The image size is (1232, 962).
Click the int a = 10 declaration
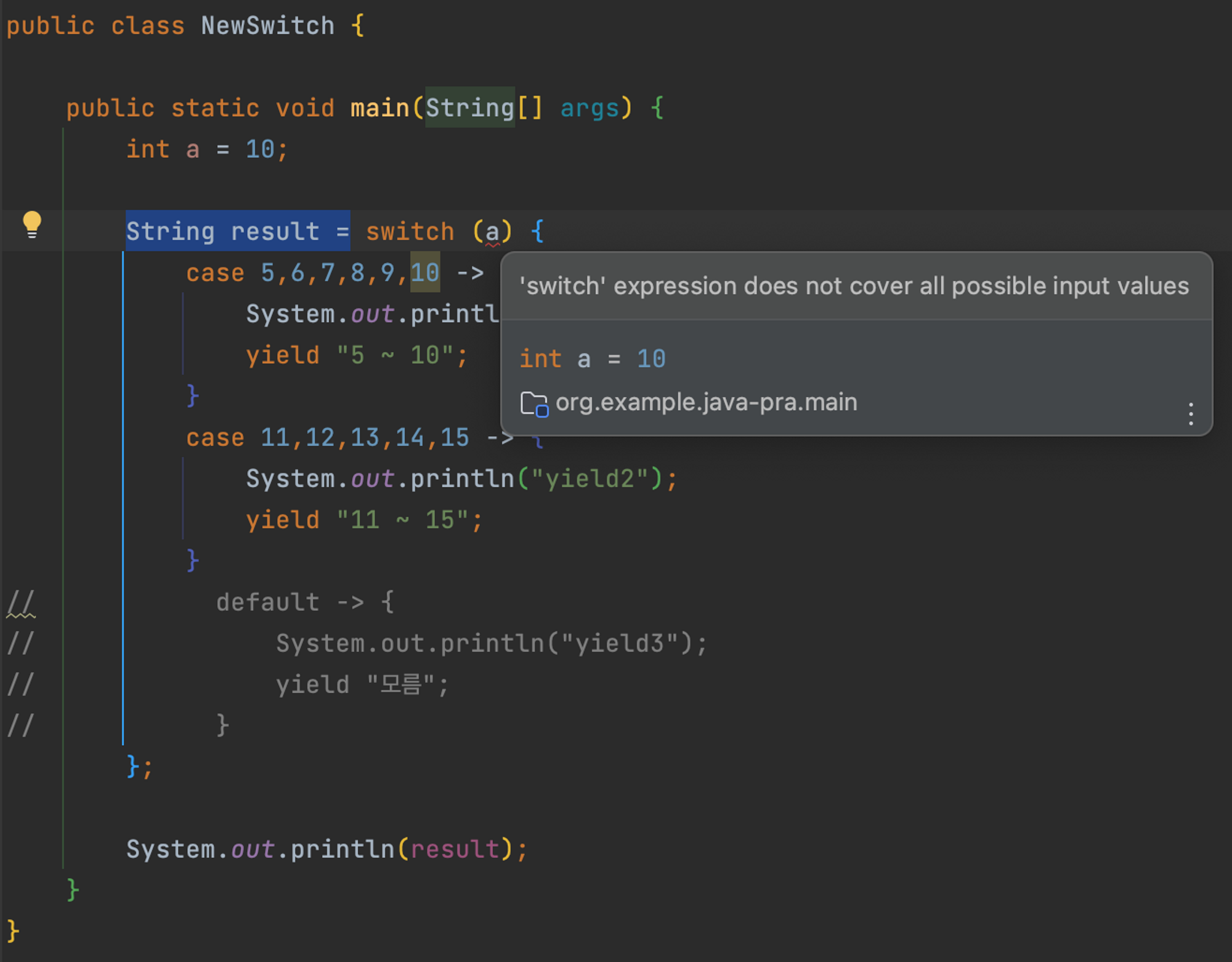[206, 150]
